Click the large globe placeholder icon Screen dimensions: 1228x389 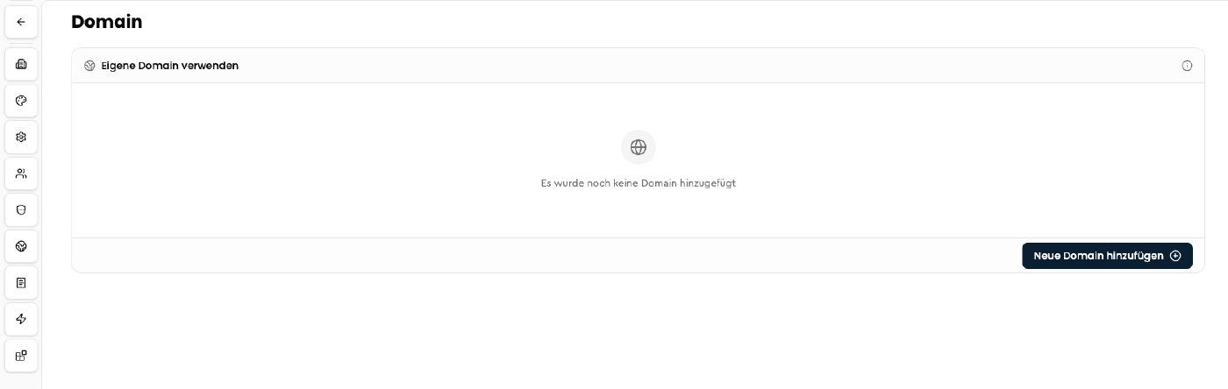tap(639, 147)
